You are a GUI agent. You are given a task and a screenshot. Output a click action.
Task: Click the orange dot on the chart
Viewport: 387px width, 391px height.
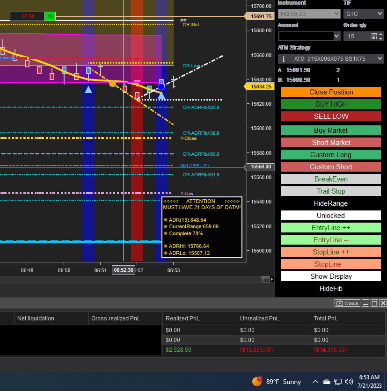pyautogui.click(x=112, y=84)
